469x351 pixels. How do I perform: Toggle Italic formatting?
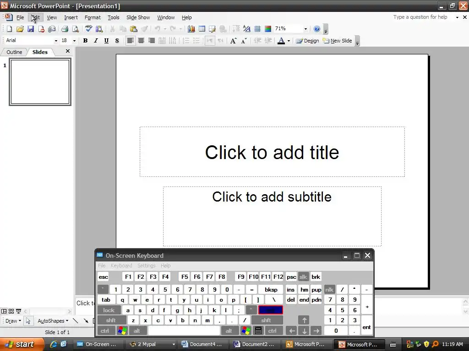point(96,41)
